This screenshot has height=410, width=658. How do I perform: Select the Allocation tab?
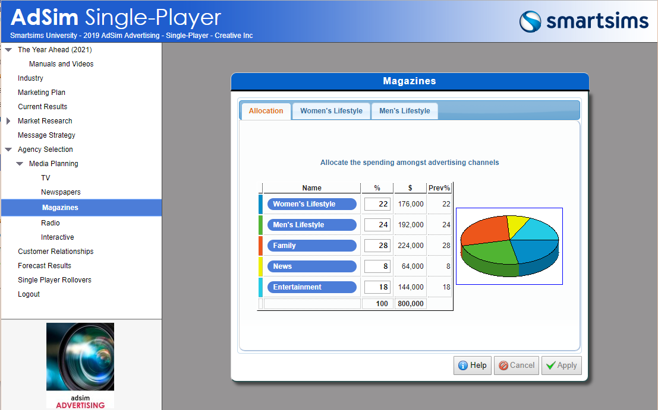(x=266, y=111)
